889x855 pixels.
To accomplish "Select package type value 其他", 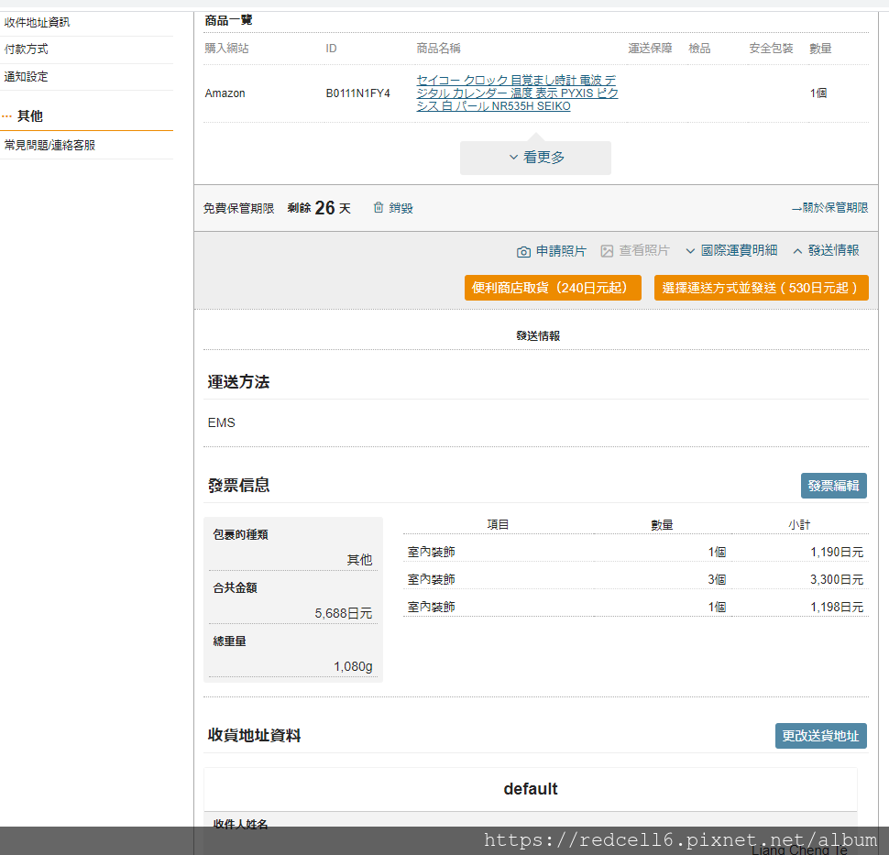I will tap(359, 560).
